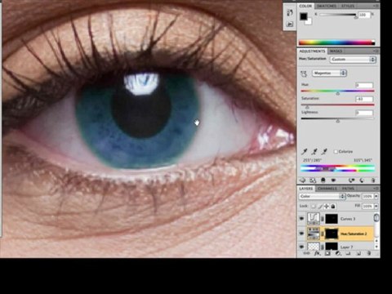Click the Hue value field

pos(364,85)
